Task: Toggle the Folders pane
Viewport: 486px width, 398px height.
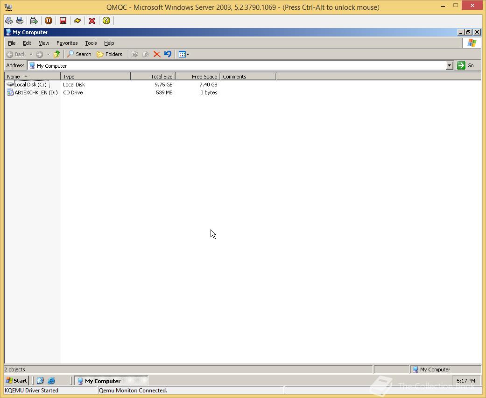Action: (x=109, y=54)
